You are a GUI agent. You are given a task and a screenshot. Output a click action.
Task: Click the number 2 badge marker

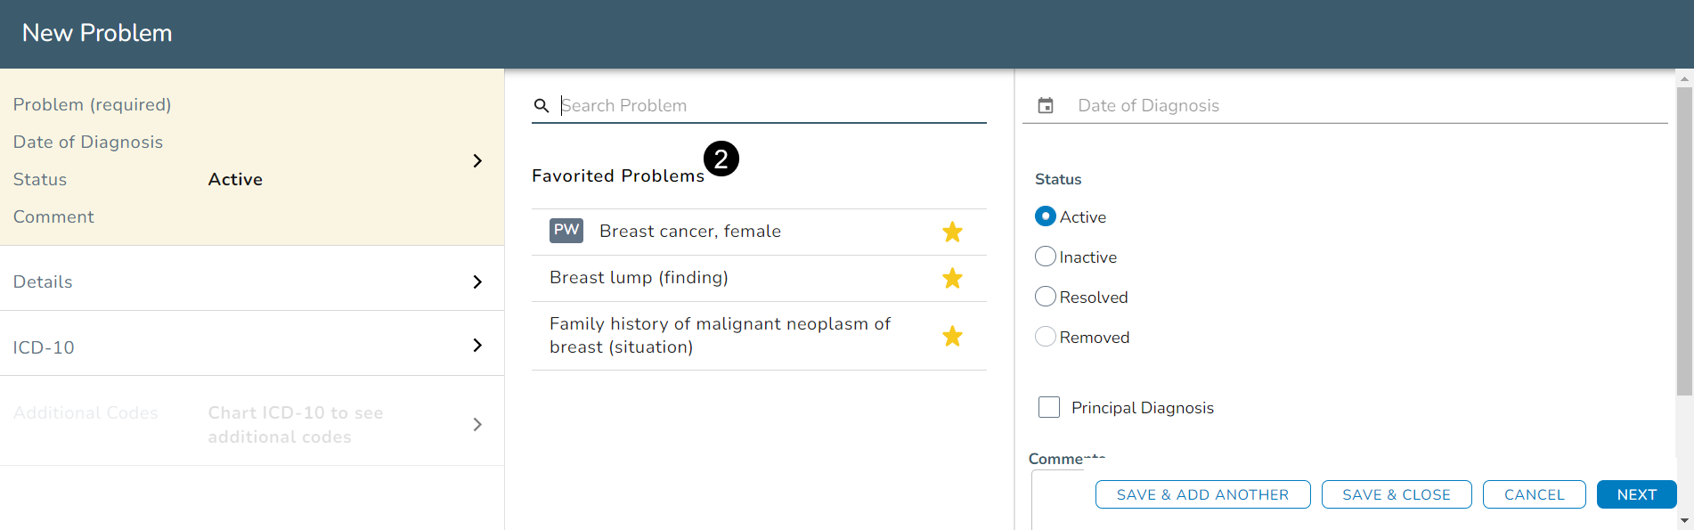(721, 159)
